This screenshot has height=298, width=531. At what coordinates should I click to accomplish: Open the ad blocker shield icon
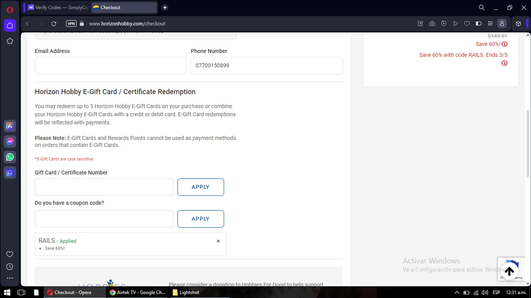click(x=444, y=24)
